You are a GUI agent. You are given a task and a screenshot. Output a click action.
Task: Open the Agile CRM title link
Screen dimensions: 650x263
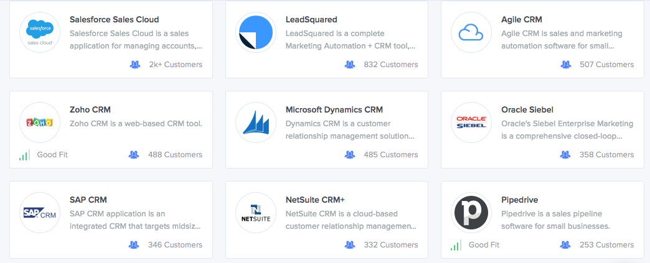pos(522,19)
